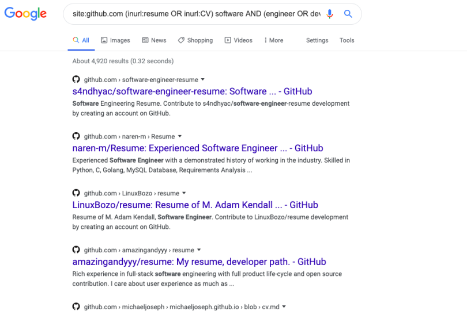This screenshot has width=467, height=311.
Task: Open search Settings
Action: point(317,40)
